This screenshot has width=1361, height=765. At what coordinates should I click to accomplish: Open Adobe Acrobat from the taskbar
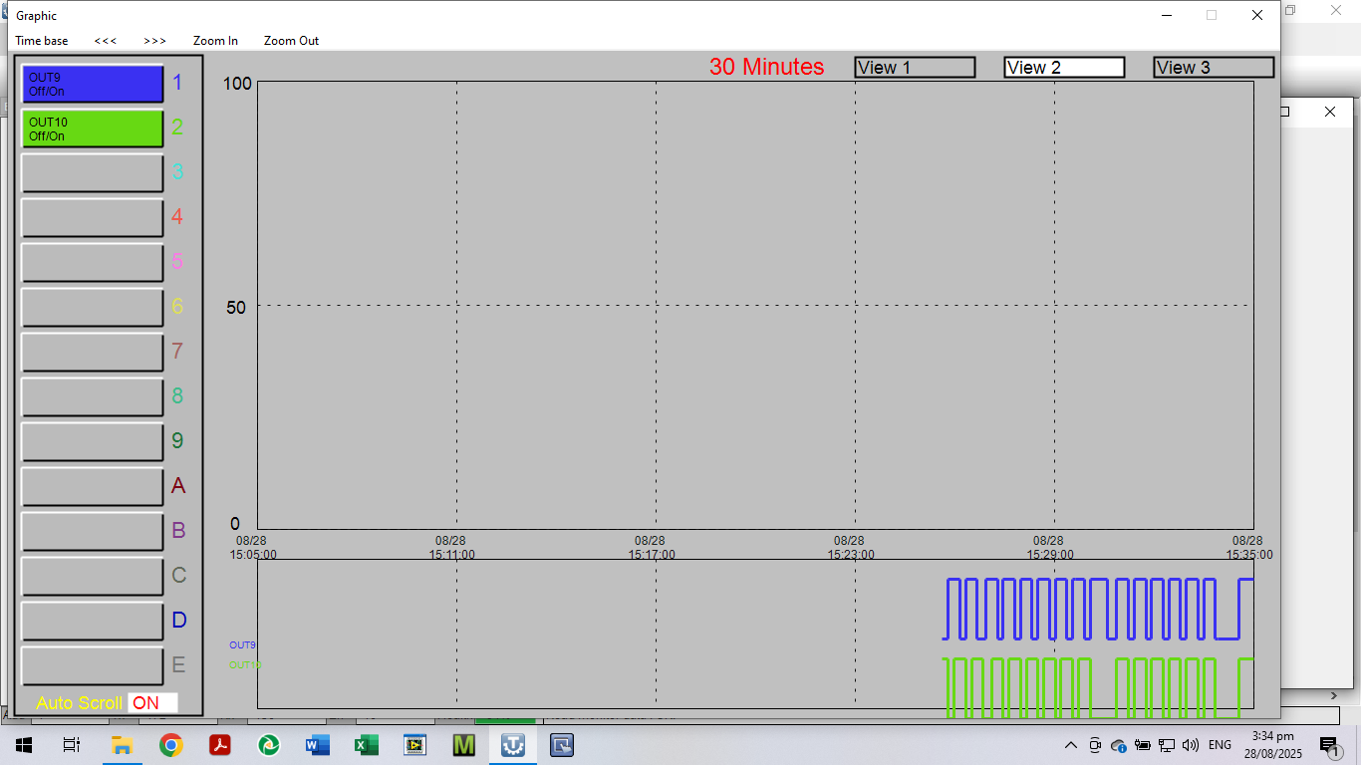[x=219, y=745]
